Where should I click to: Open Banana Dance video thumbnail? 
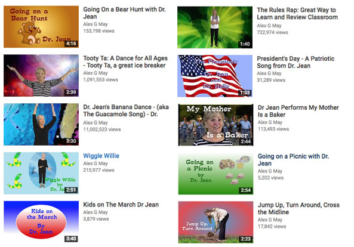pyautogui.click(x=41, y=124)
